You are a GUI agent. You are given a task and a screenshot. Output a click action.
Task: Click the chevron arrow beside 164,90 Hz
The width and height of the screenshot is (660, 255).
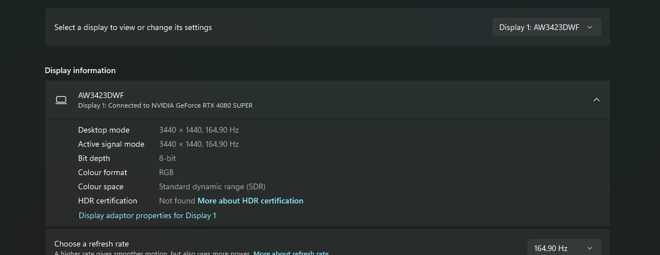click(590, 248)
